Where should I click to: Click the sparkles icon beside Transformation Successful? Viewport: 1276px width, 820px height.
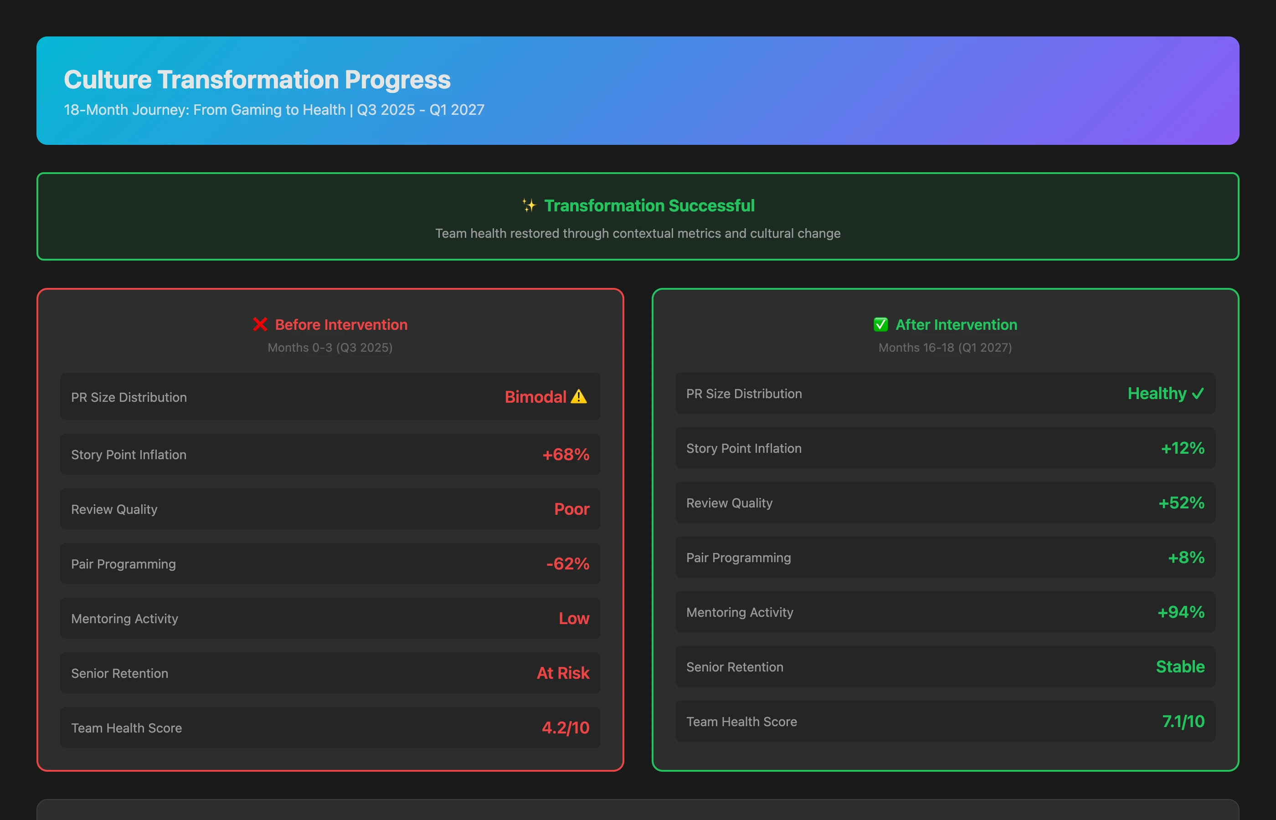coord(529,205)
